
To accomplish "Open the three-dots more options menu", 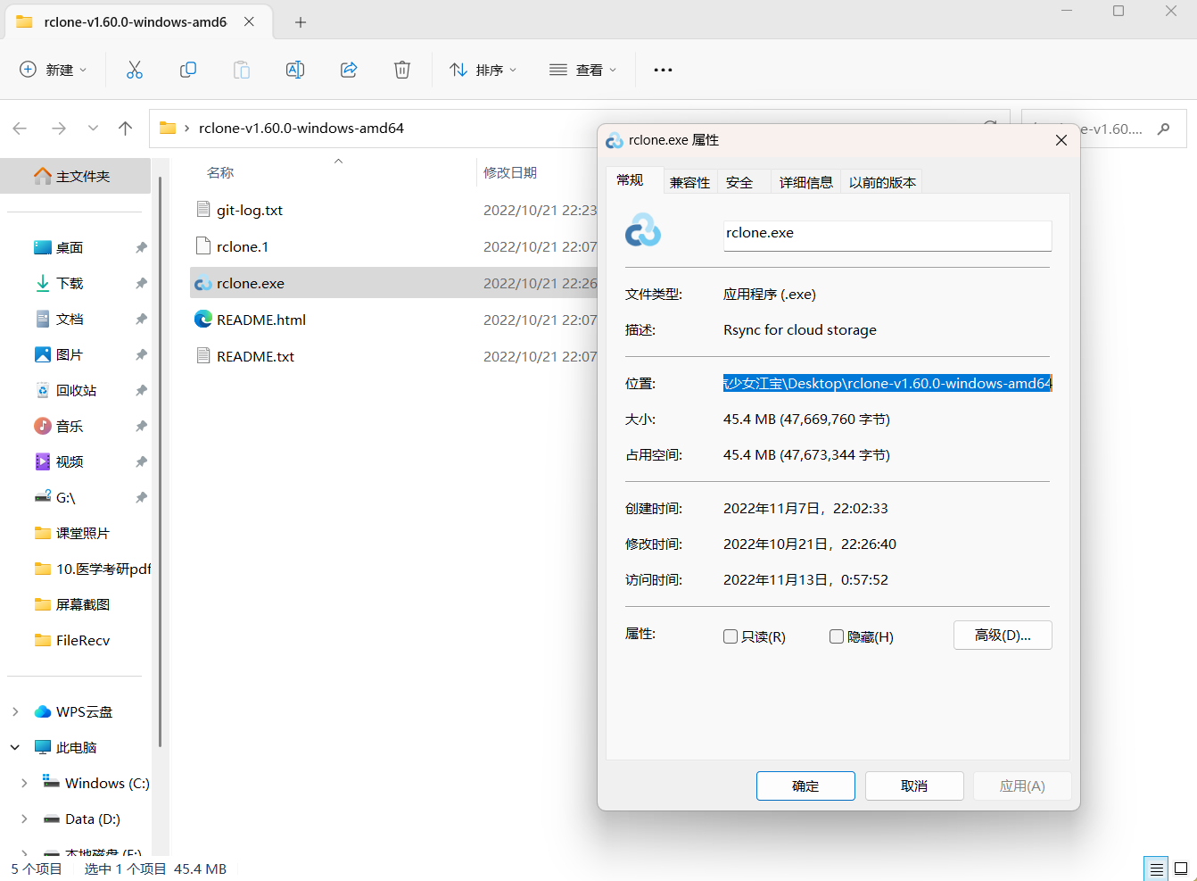I will coord(663,70).
